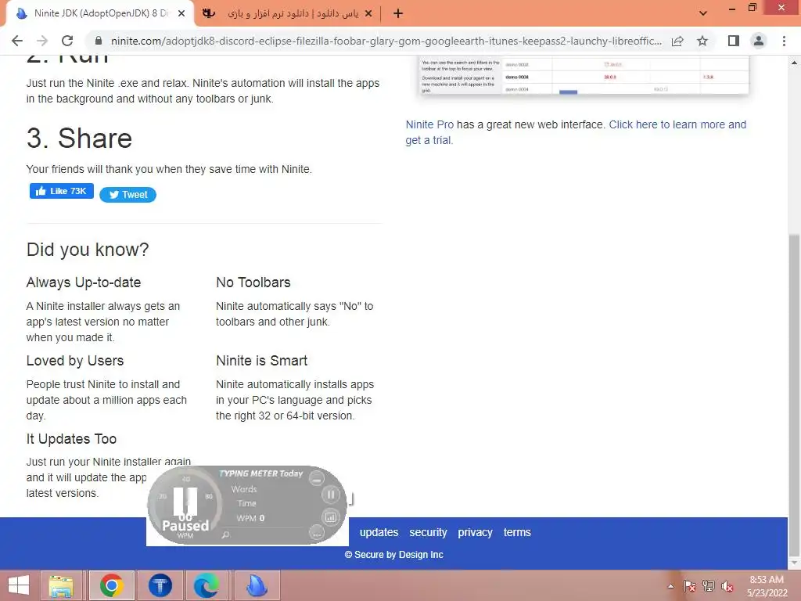
Task: Click the 'Always Up-to-date' heading
Action: 83,283
